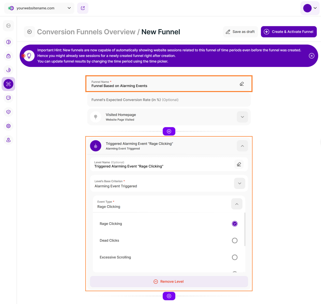Viewport: 321px width, 304px height.
Task: Clear the Level Name eraser icon
Action: point(239,164)
